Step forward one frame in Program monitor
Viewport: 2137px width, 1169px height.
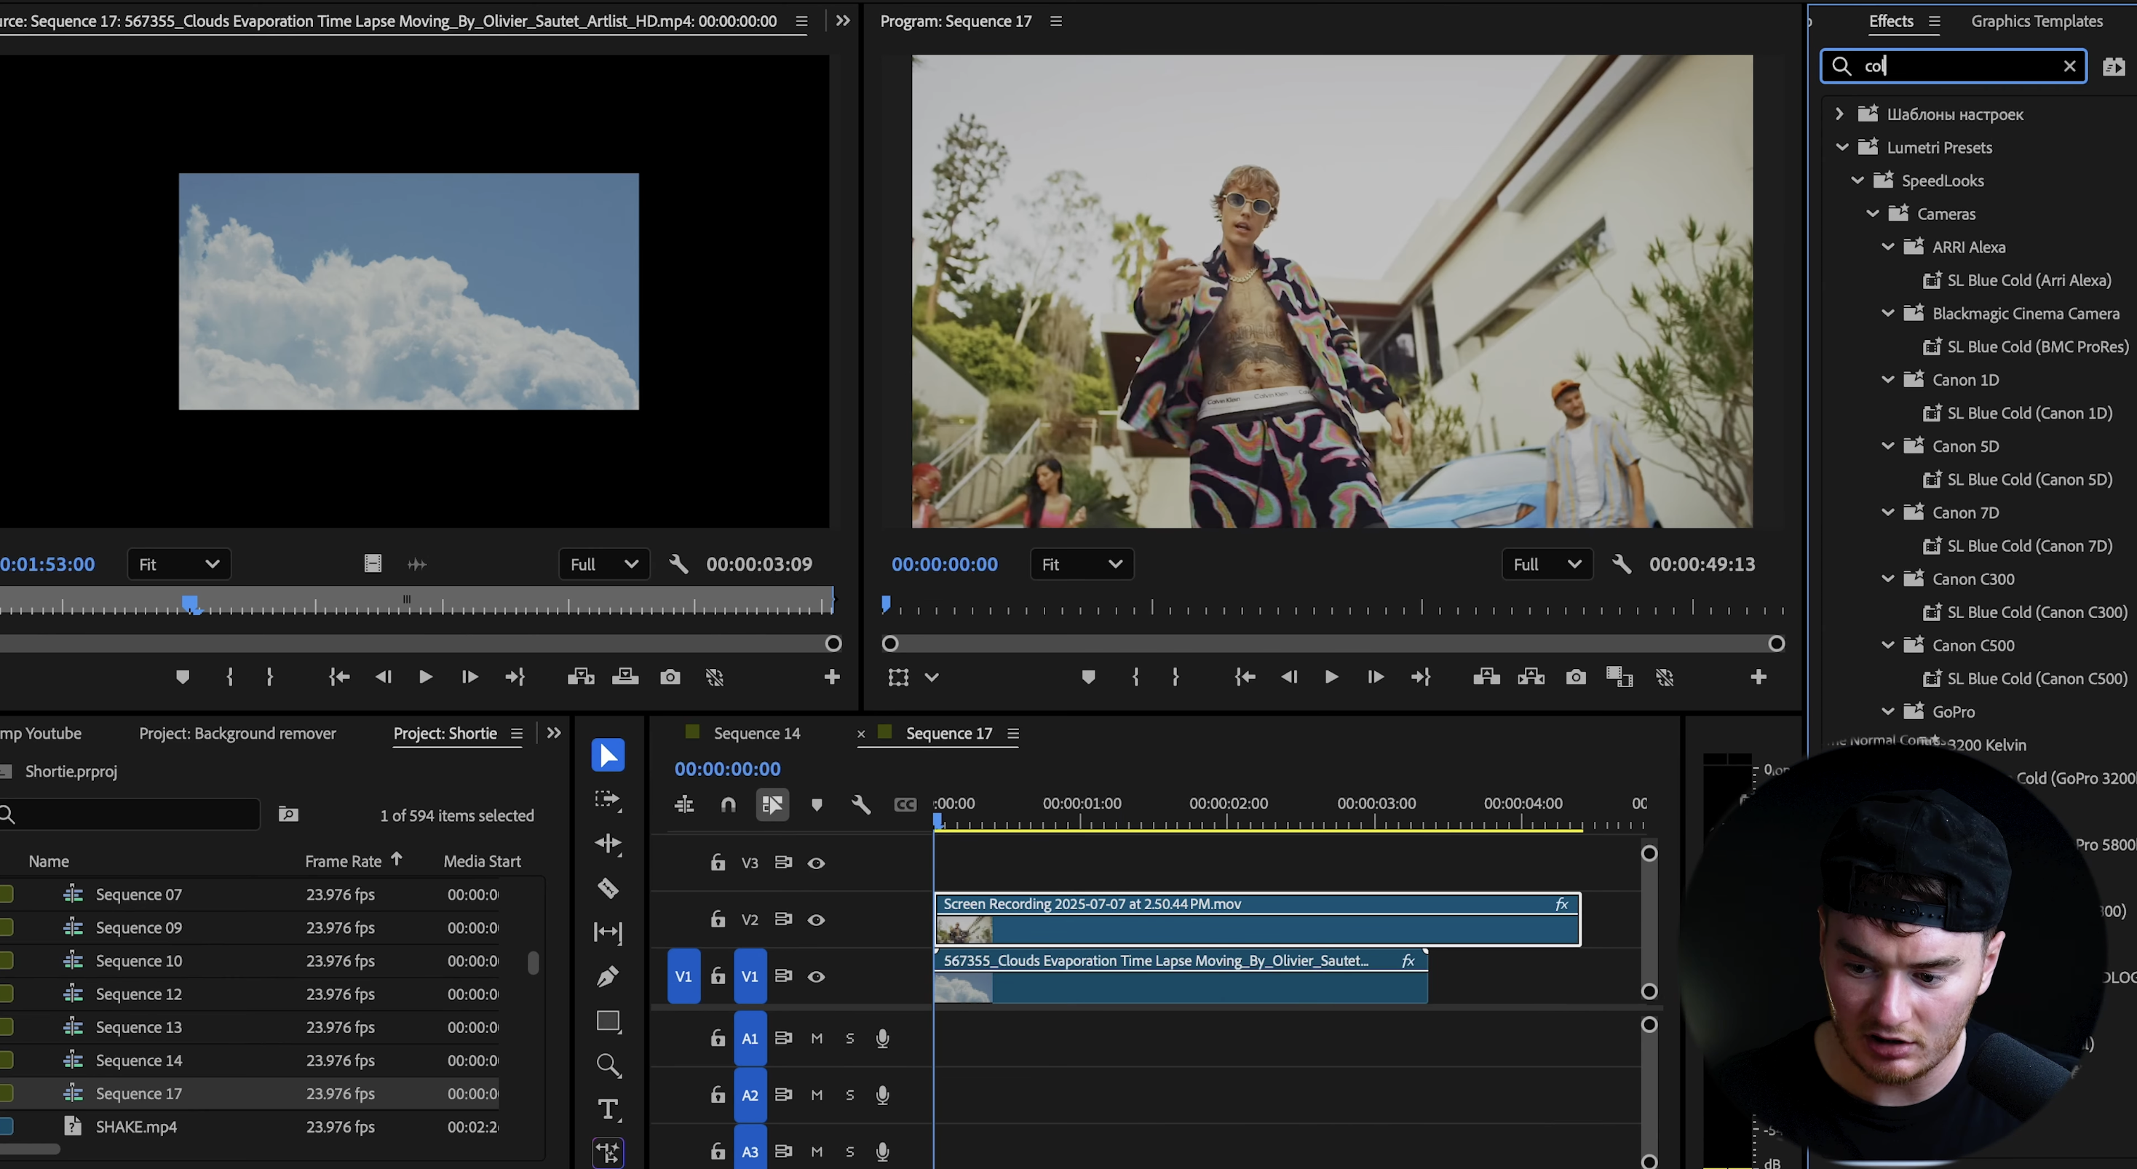pyautogui.click(x=1375, y=677)
